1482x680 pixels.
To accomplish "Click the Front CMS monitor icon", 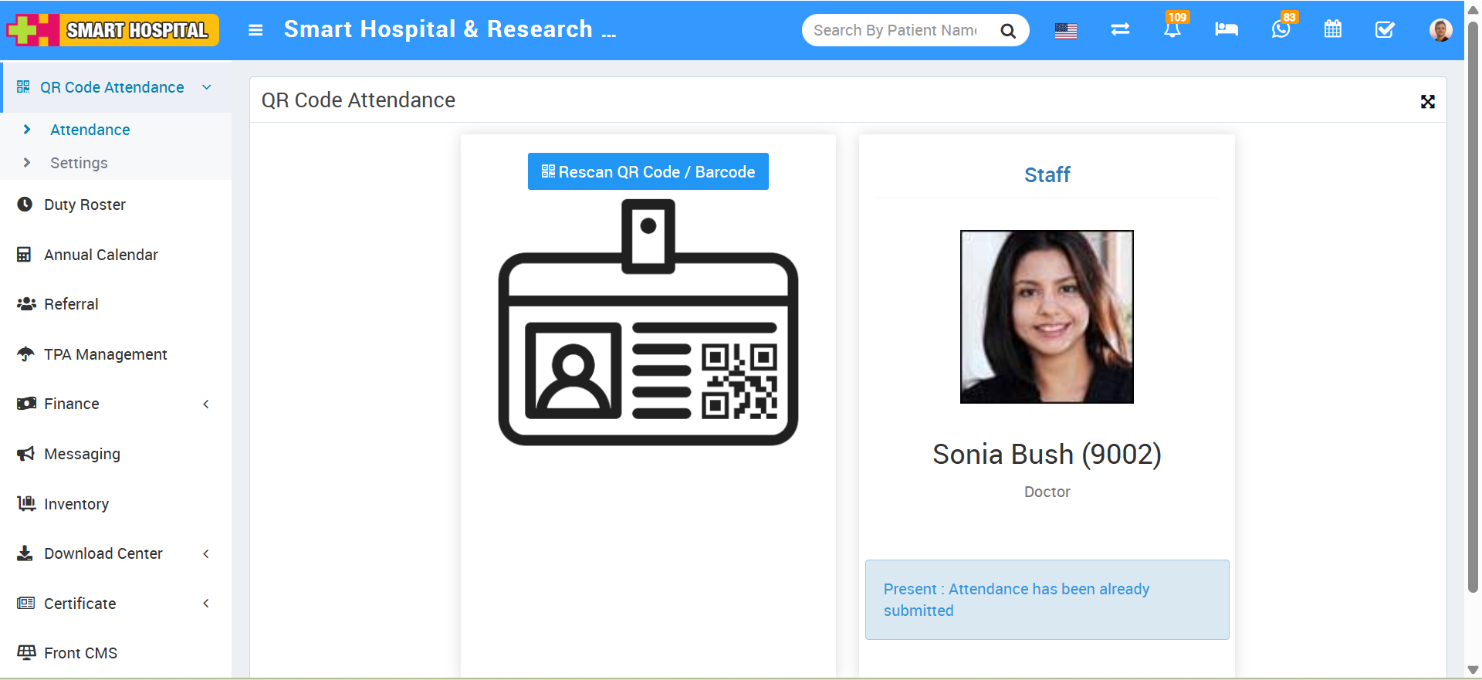I will pyautogui.click(x=26, y=652).
